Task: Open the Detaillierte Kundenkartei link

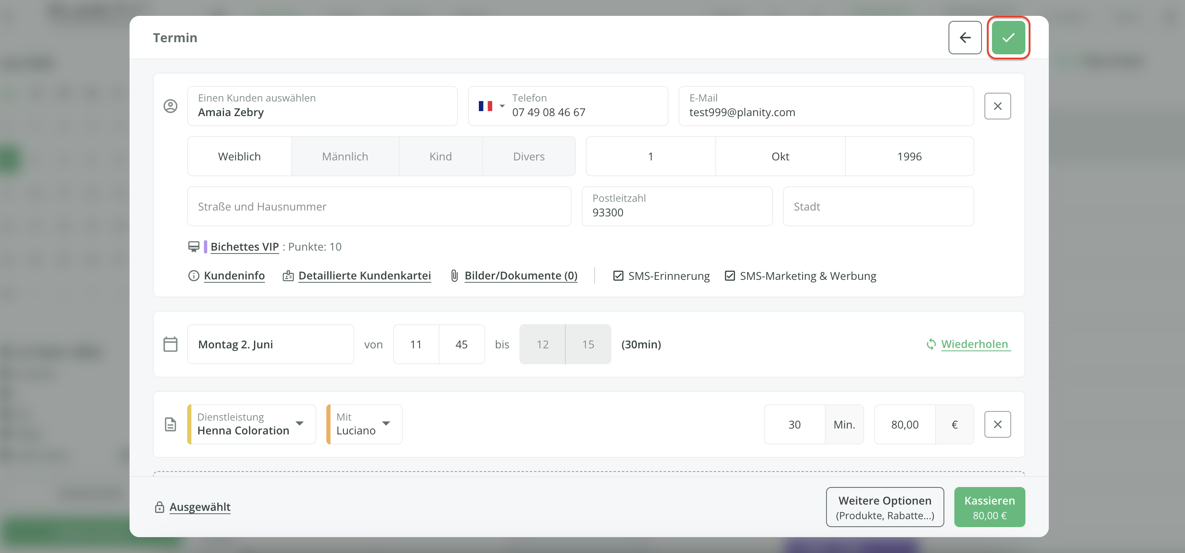Action: pos(364,276)
